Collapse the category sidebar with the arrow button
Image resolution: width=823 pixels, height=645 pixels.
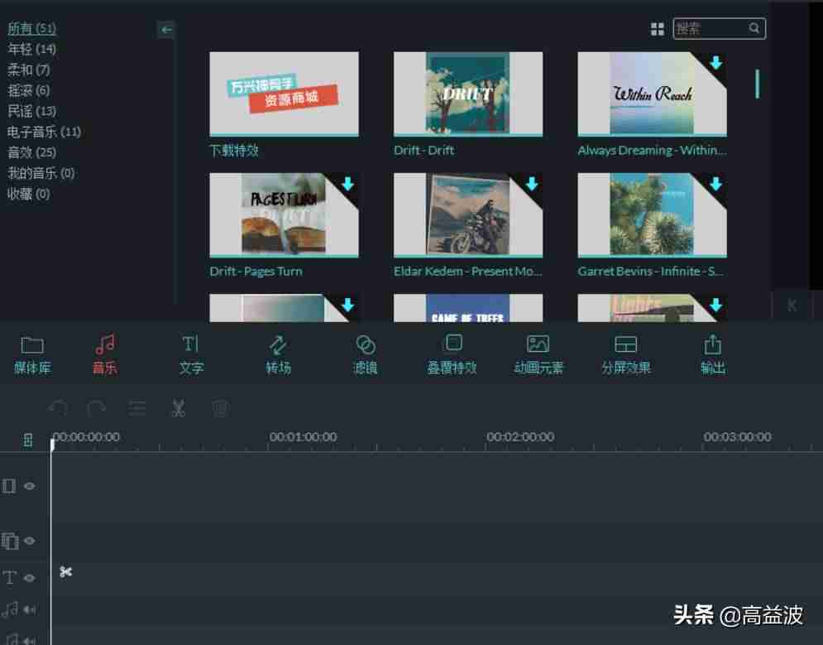[x=166, y=30]
